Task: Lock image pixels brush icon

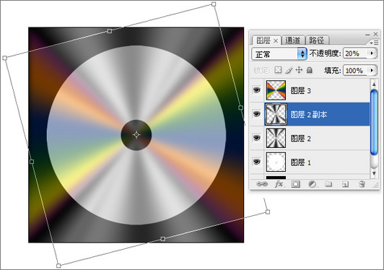Action: click(289, 70)
